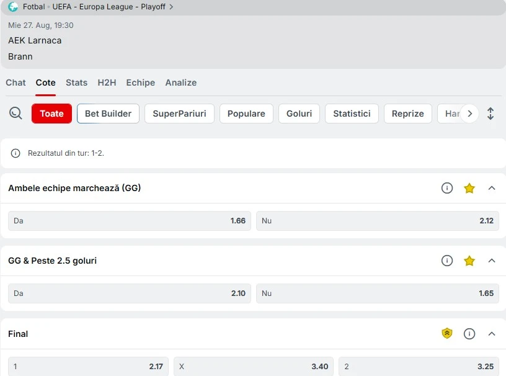Click the search magnifier icon
The height and width of the screenshot is (376, 506).
pos(16,114)
